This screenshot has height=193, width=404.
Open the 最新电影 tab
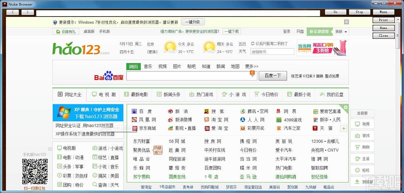pos(136,94)
